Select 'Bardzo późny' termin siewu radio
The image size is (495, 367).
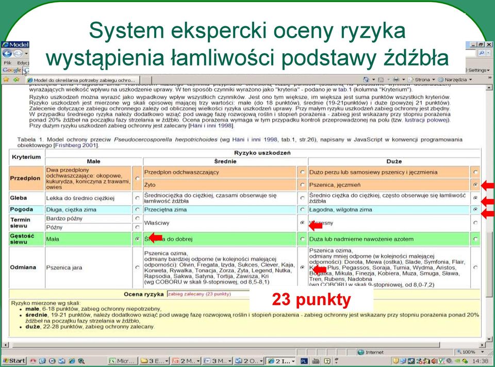click(137, 218)
